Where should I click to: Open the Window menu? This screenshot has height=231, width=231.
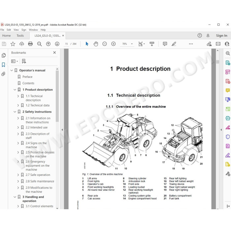(33, 30)
